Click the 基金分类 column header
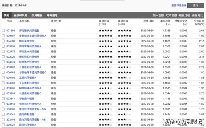Screen dimensions: 206x128 56,21
